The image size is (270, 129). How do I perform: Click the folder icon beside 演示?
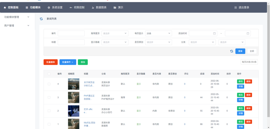tap(115, 7)
